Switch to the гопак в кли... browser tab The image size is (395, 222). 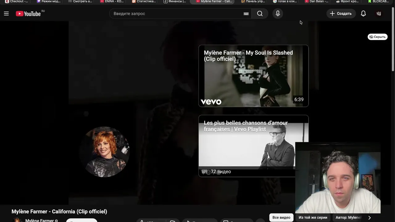pyautogui.click(x=285, y=2)
